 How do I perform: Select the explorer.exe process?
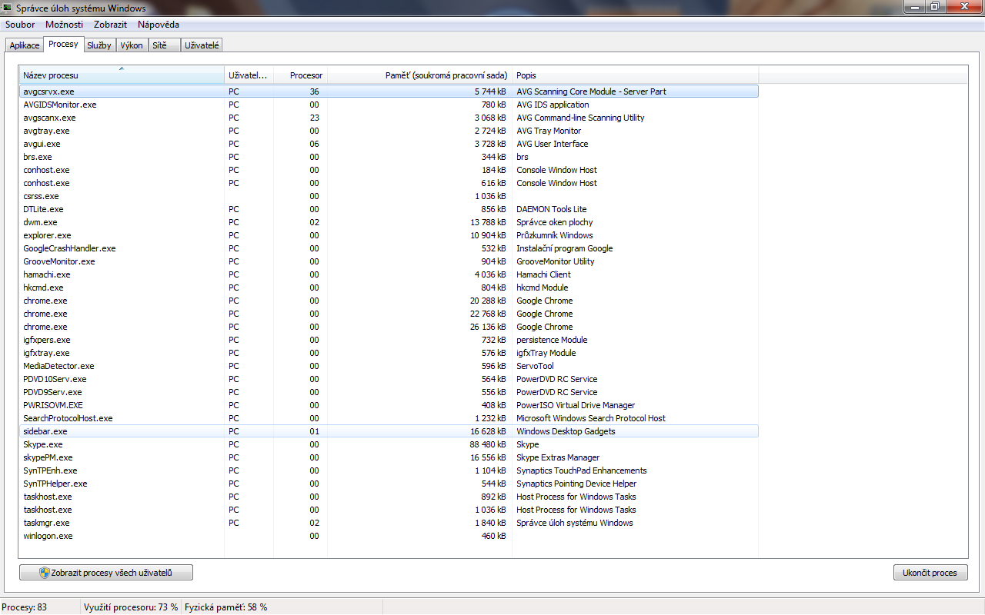(x=47, y=235)
